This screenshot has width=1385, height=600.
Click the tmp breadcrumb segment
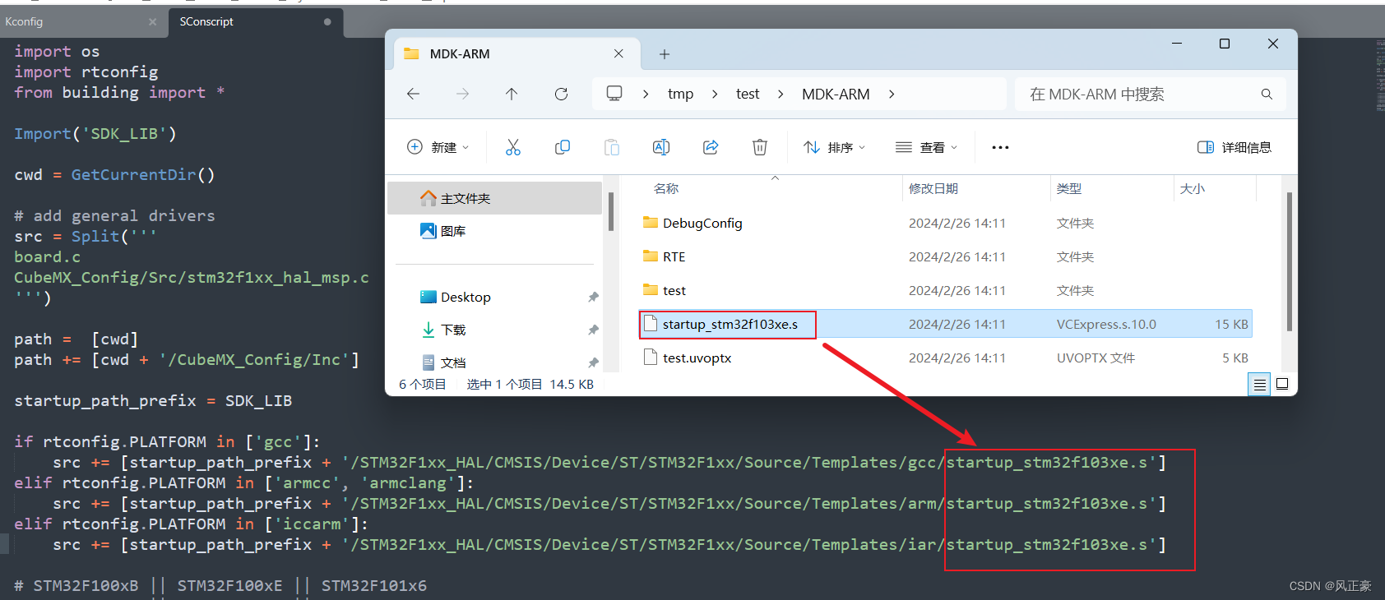click(680, 95)
